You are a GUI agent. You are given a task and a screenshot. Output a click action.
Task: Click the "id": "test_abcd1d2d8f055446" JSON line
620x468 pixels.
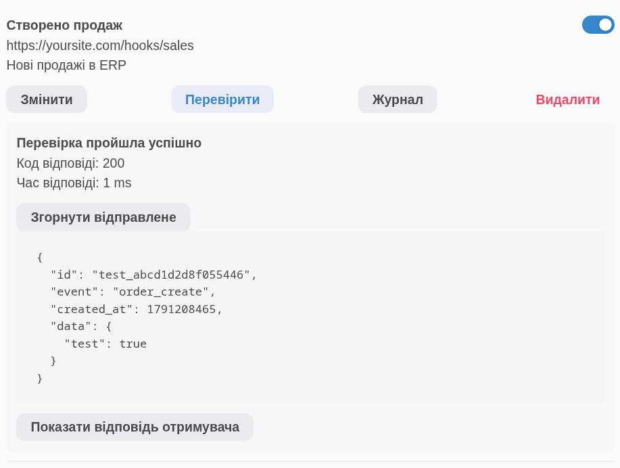coord(153,275)
